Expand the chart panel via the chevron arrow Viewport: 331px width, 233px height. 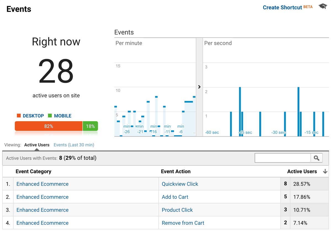coord(199,87)
